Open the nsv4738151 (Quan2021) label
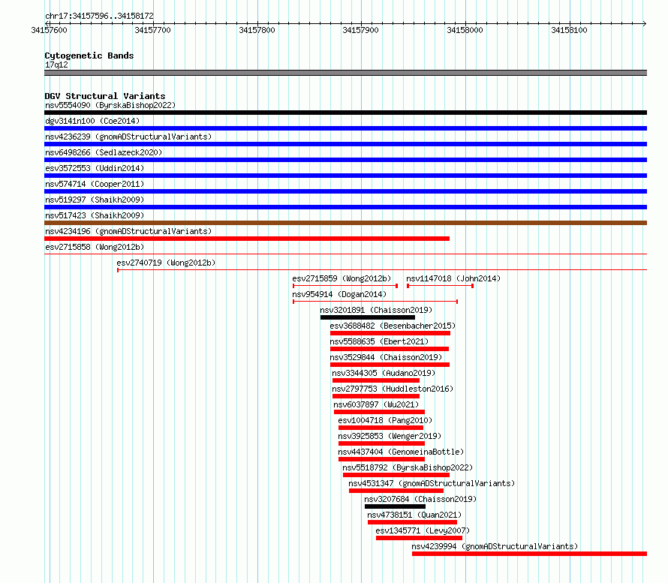668x583 pixels. coord(414,515)
